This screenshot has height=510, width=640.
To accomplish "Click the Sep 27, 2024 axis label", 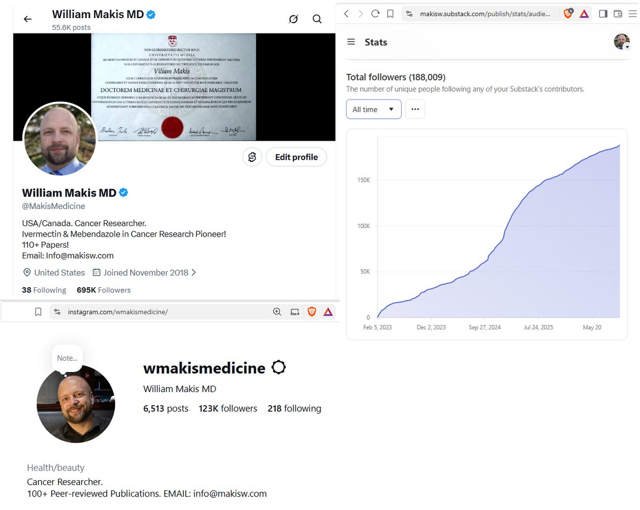I will tap(485, 327).
